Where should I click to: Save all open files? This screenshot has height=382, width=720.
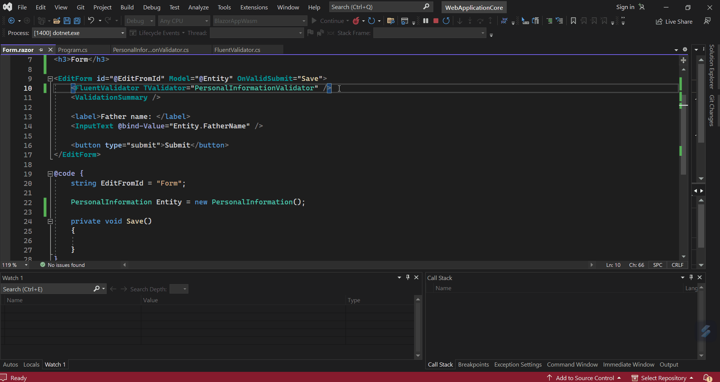77,21
